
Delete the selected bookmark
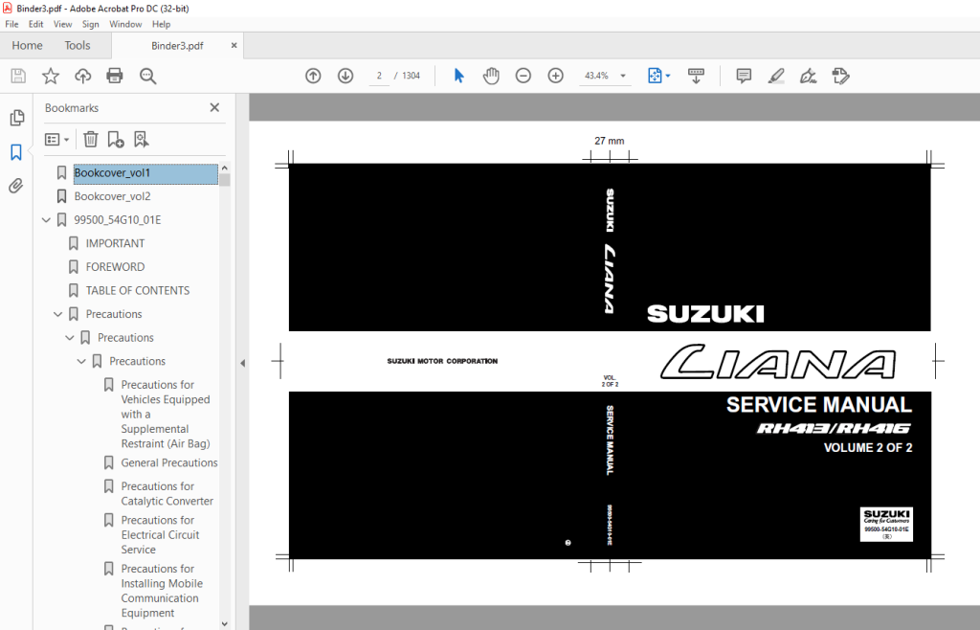pos(91,140)
